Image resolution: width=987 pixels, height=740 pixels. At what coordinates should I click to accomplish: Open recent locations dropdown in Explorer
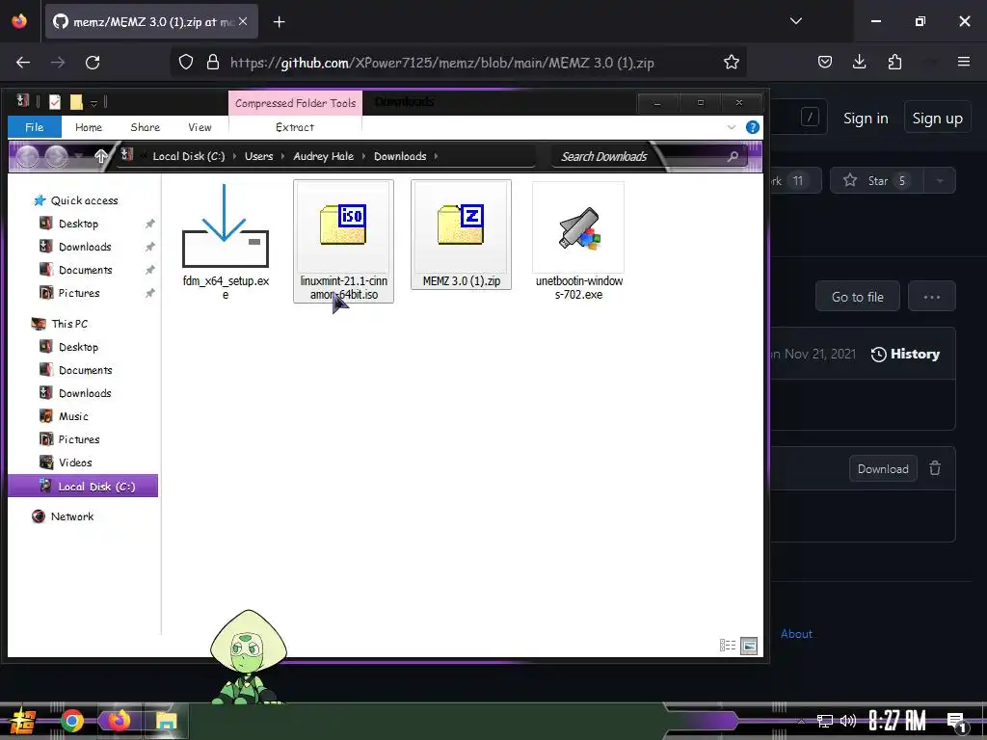79,156
